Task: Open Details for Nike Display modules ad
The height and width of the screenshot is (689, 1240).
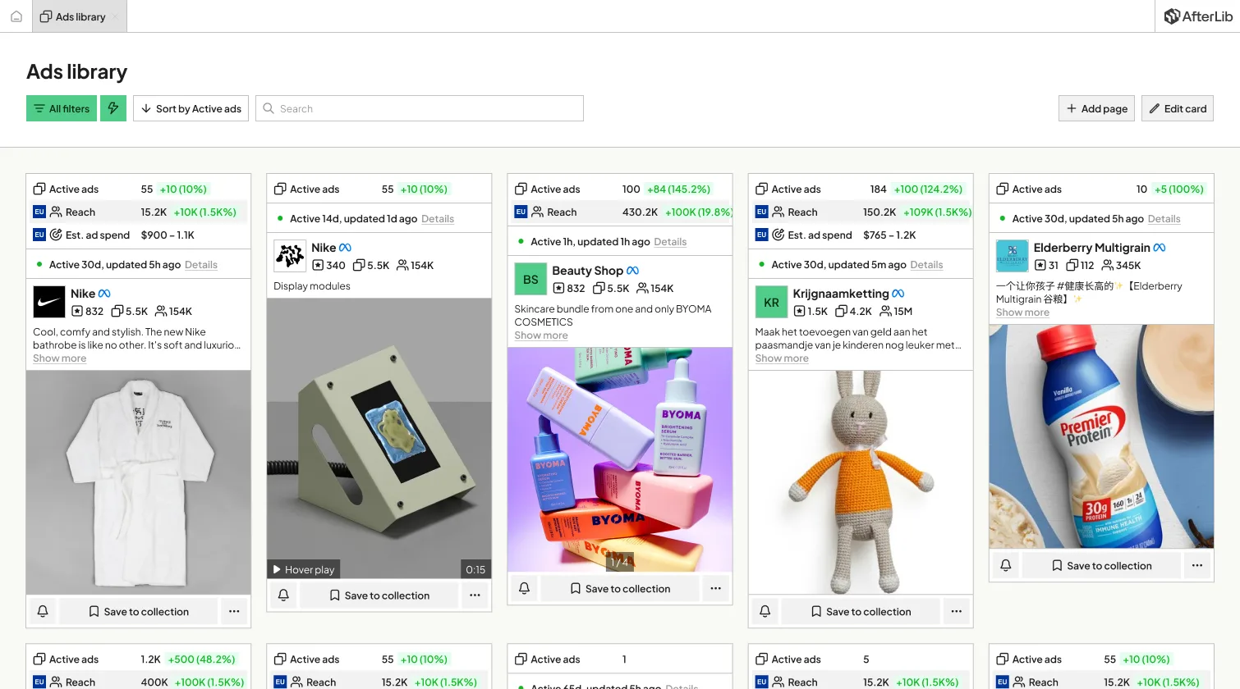Action: click(x=438, y=219)
